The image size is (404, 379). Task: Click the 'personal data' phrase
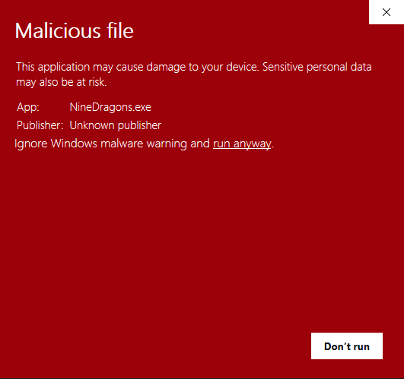(339, 67)
